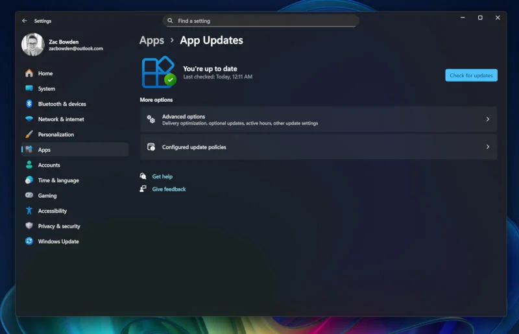This screenshot has width=519, height=334.
Task: Select Apps in the navigation sidebar
Action: [44, 150]
